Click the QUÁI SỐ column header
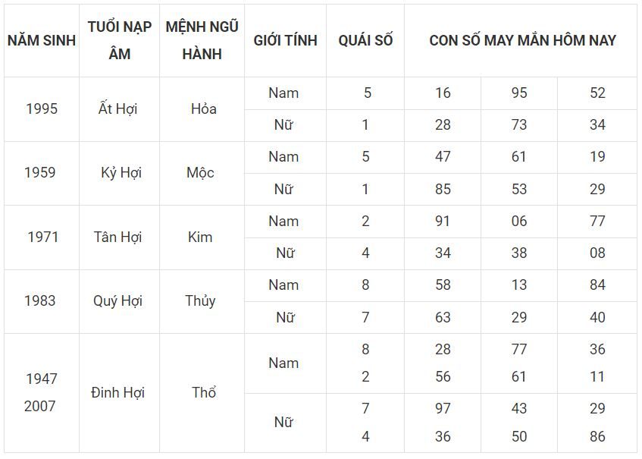The height and width of the screenshot is (459, 642). (x=365, y=40)
